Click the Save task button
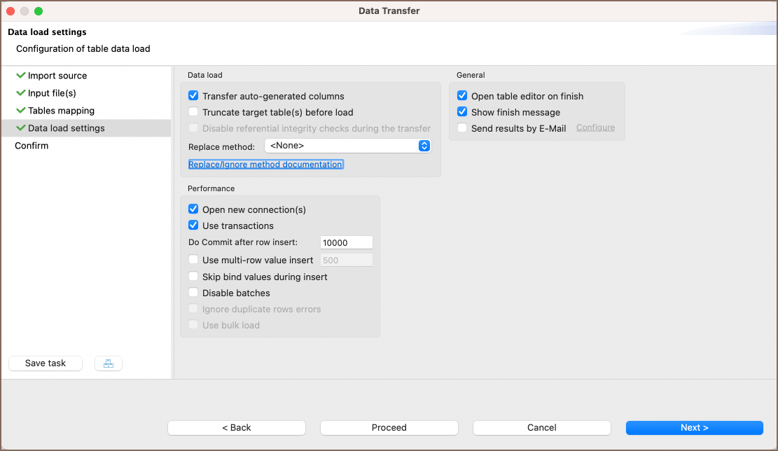 tap(46, 363)
